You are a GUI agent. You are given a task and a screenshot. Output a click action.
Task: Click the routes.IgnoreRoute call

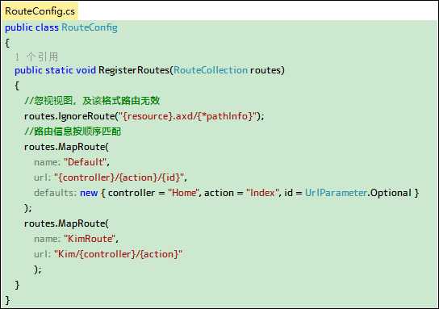(x=69, y=116)
